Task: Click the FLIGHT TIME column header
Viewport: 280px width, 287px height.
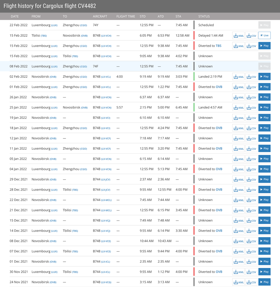Action: tap(126, 16)
